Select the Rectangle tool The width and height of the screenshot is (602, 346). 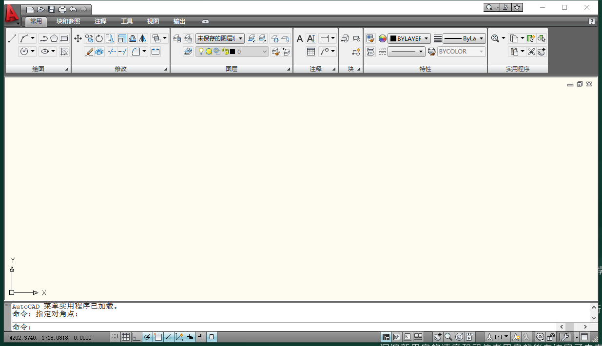[64, 38]
